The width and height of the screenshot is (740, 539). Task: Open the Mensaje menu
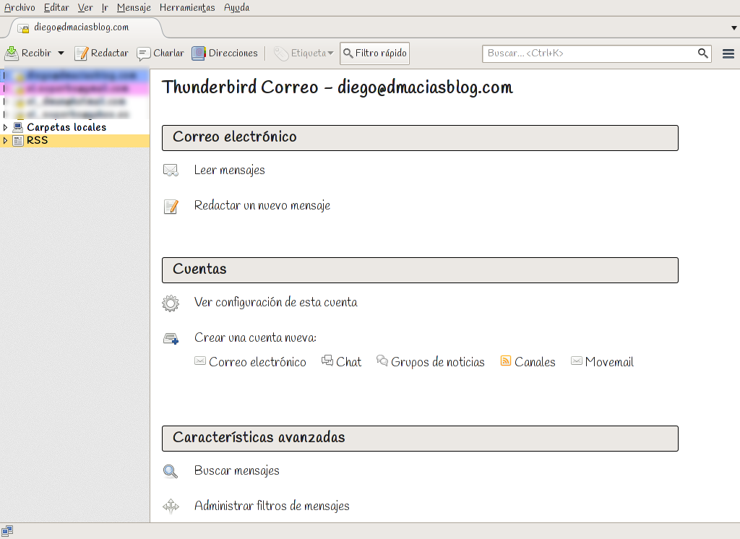[134, 7]
